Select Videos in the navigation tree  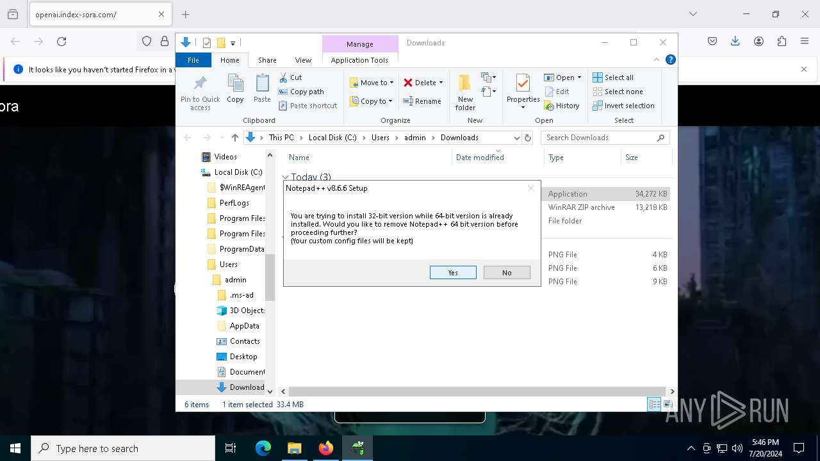click(225, 157)
